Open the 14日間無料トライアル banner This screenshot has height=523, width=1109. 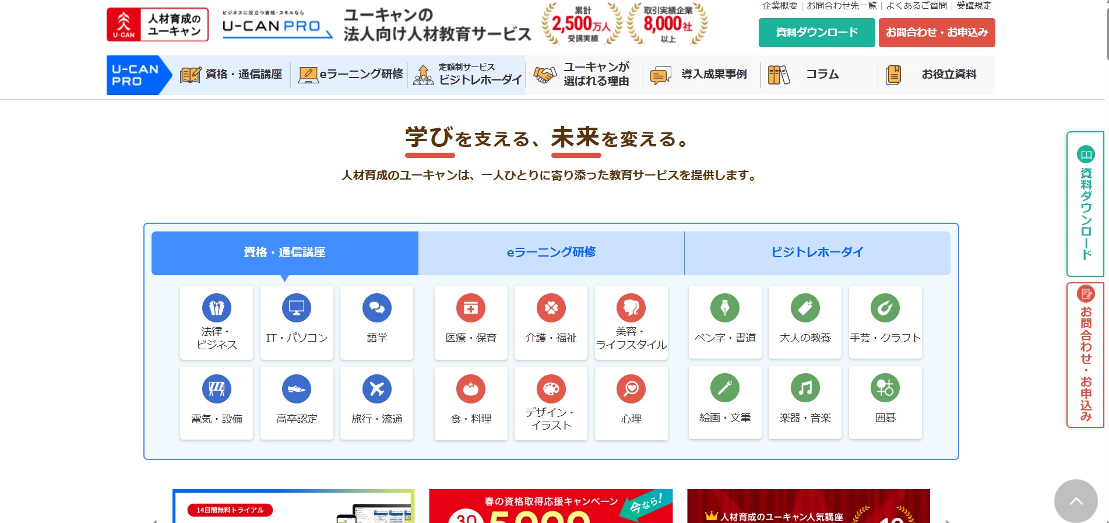click(x=294, y=506)
